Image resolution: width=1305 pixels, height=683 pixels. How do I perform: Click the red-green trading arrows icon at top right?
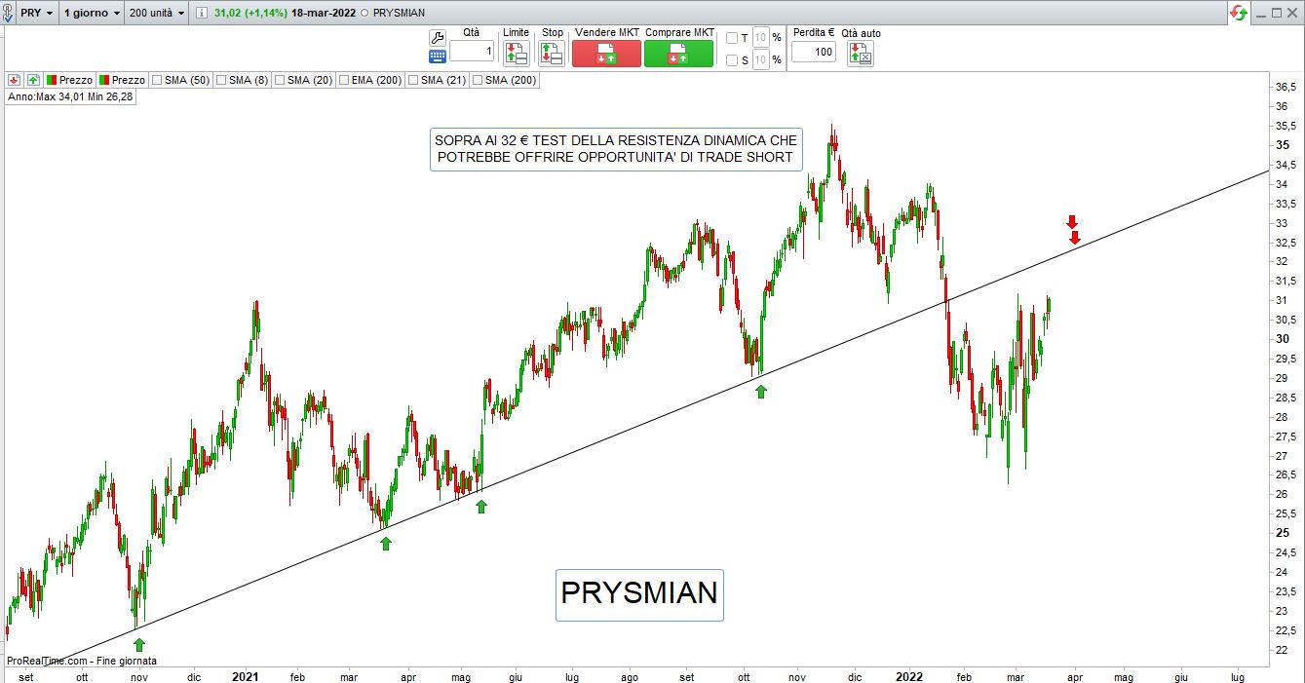(1238, 13)
